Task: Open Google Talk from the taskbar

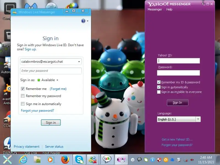Action: click(x=107, y=159)
